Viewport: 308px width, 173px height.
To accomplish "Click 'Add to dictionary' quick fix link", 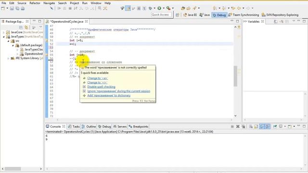I will pyautogui.click(x=109, y=95).
